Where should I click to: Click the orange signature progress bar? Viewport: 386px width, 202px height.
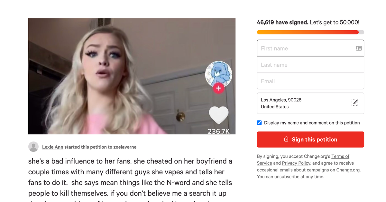coord(310,32)
